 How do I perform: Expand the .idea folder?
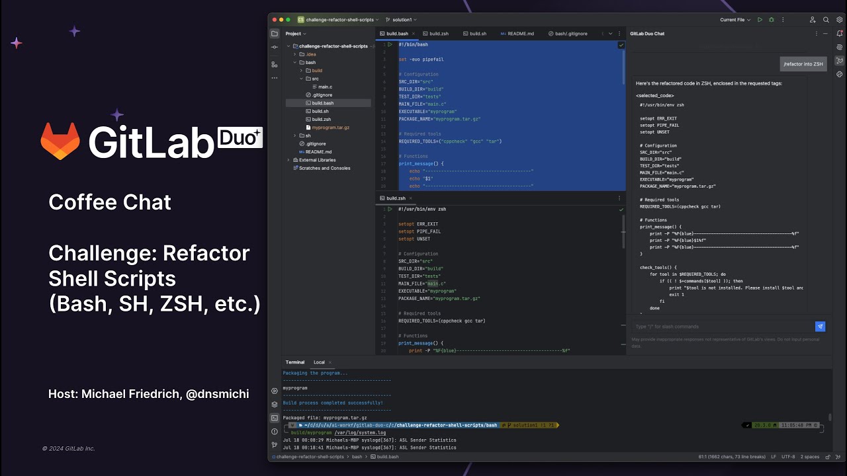point(295,54)
